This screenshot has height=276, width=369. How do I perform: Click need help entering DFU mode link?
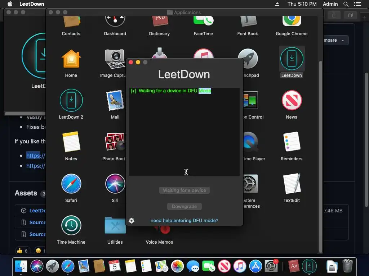[184, 220]
